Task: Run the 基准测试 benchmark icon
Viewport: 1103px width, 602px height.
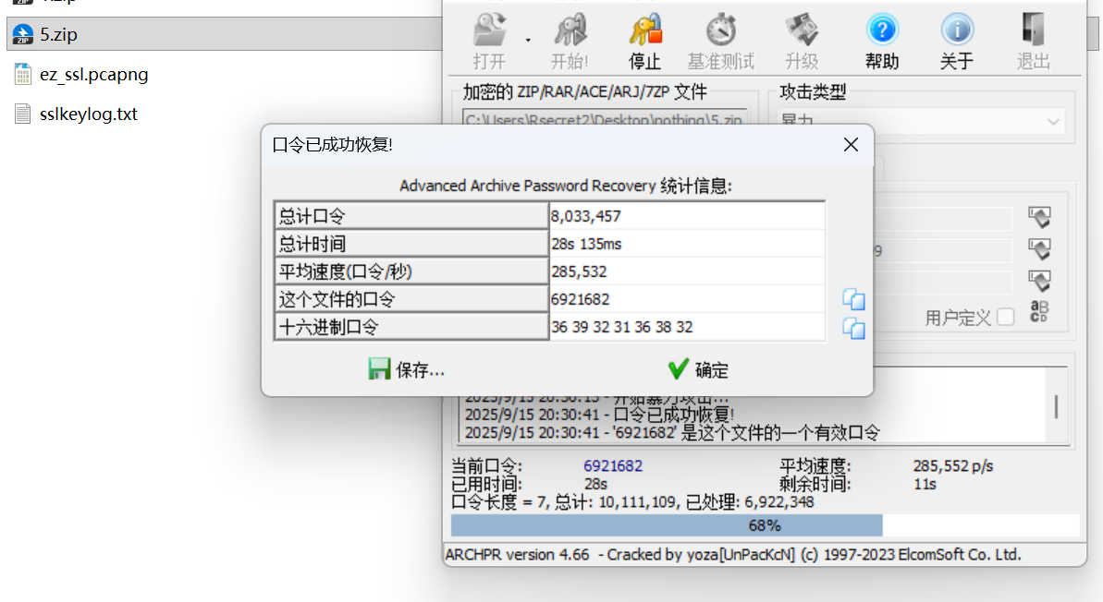Action: pyautogui.click(x=721, y=42)
